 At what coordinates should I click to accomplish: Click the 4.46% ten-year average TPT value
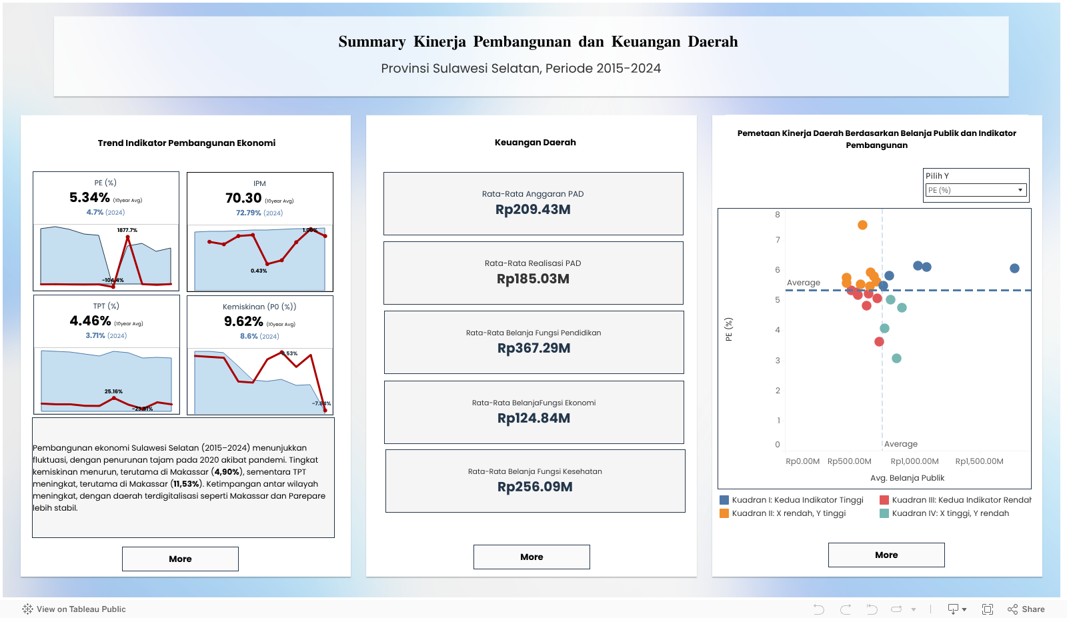[x=90, y=321]
